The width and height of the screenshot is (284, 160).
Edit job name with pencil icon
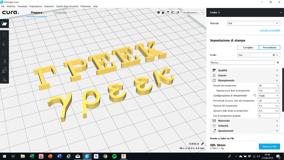click(x=203, y=144)
